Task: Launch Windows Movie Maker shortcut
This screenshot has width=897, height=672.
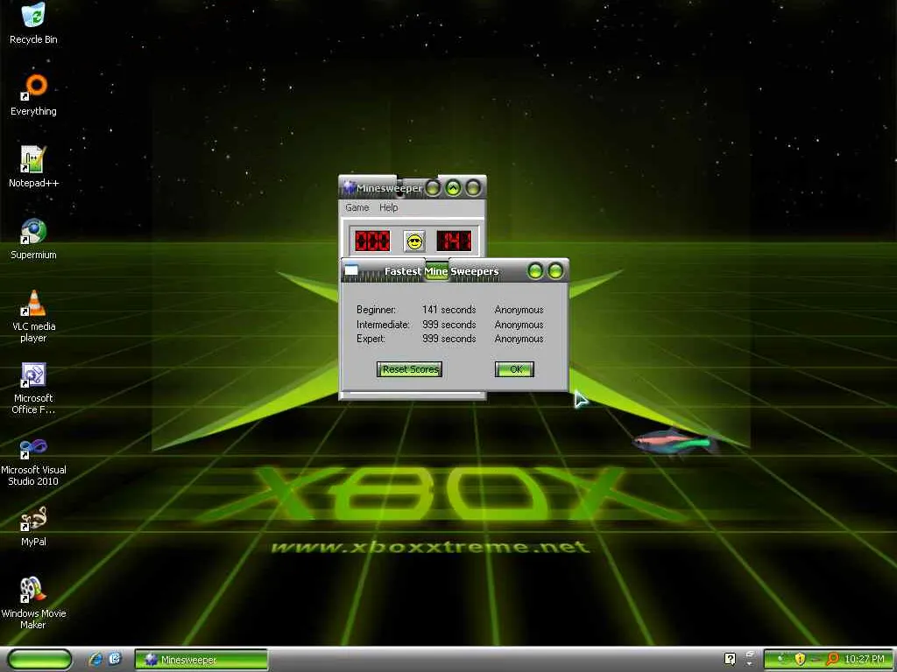Action: tap(33, 604)
